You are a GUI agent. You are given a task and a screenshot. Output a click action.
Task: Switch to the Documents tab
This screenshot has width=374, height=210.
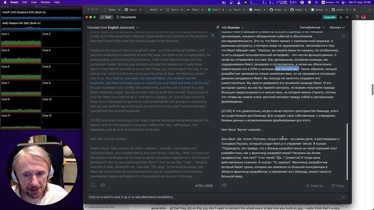pyautogui.click(x=126, y=17)
